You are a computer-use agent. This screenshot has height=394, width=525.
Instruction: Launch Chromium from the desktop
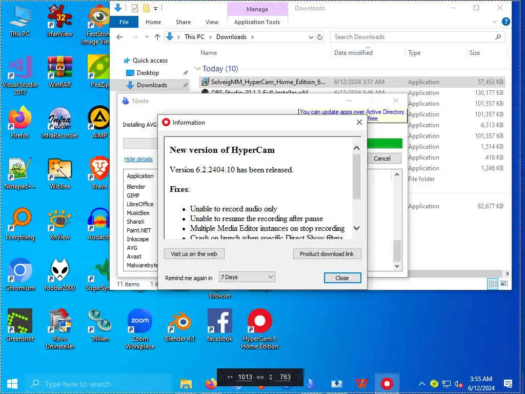pyautogui.click(x=19, y=275)
